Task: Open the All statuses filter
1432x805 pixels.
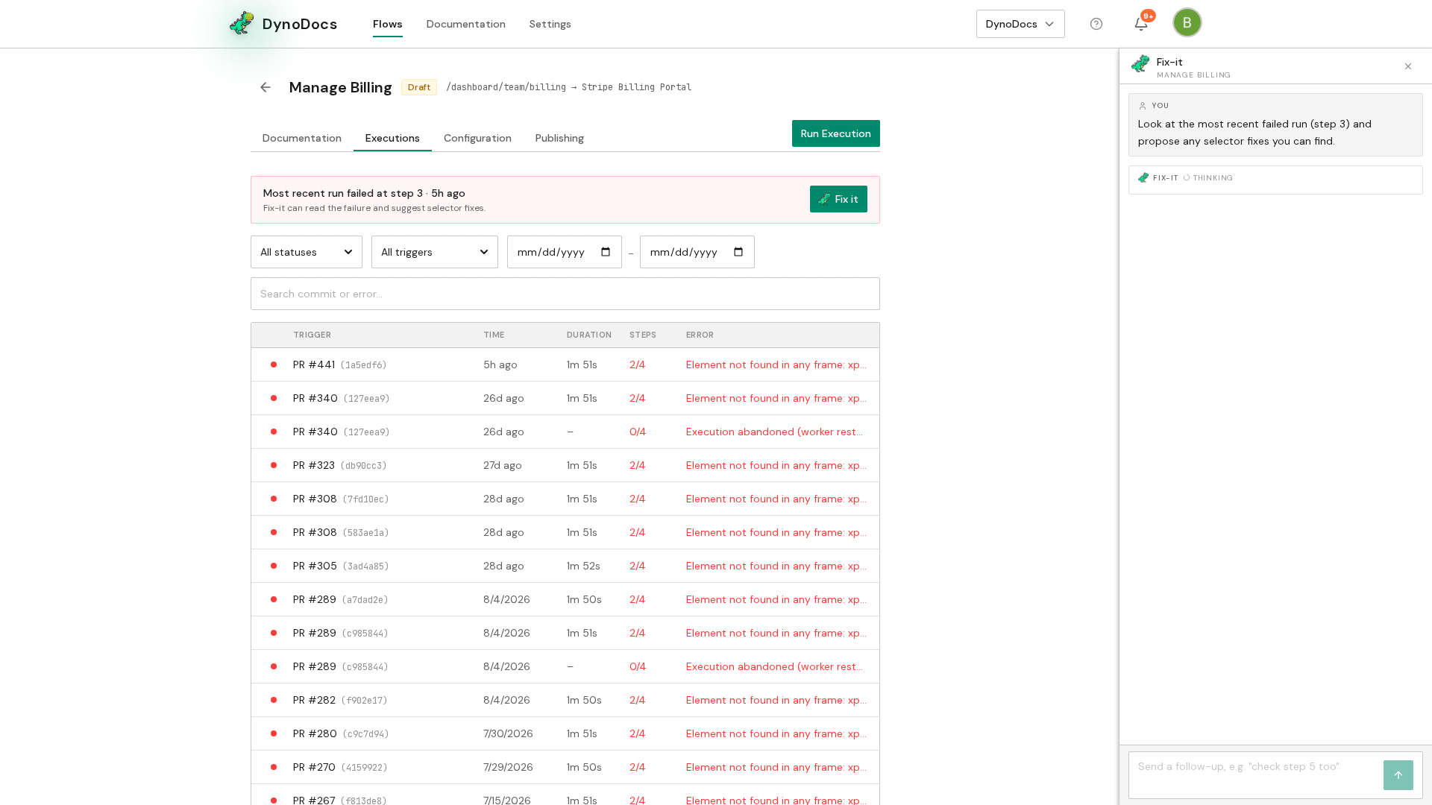Action: pyautogui.click(x=307, y=252)
